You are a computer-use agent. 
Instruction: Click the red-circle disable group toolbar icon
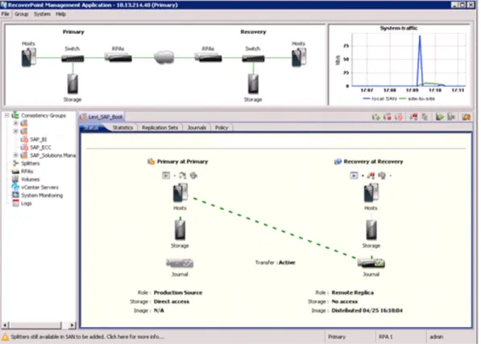(399, 117)
